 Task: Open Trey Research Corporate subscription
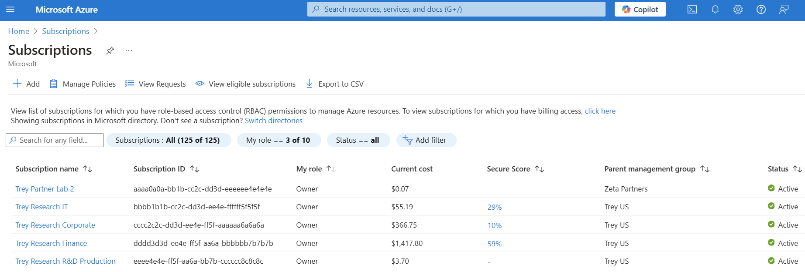tap(55, 225)
